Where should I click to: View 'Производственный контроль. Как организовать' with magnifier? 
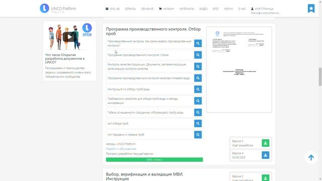click(198, 43)
